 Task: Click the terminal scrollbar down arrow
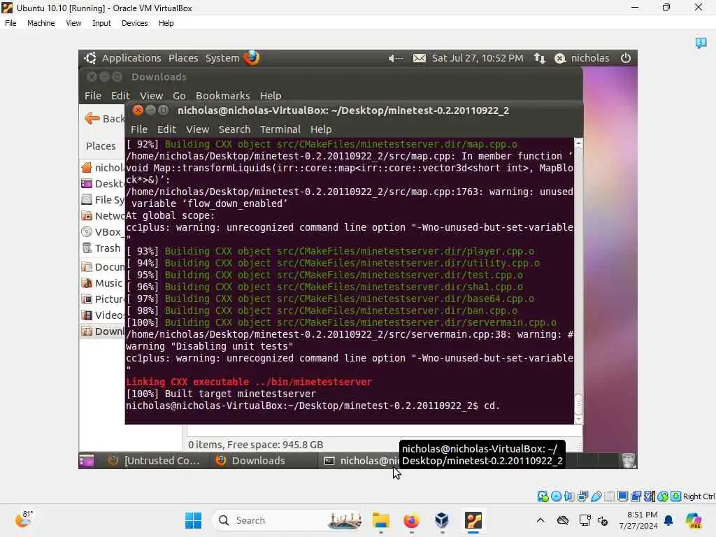[578, 419]
